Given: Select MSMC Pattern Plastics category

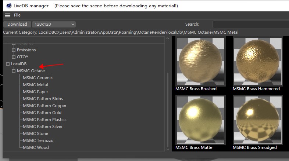Looking at the screenshot, I should [44, 120].
